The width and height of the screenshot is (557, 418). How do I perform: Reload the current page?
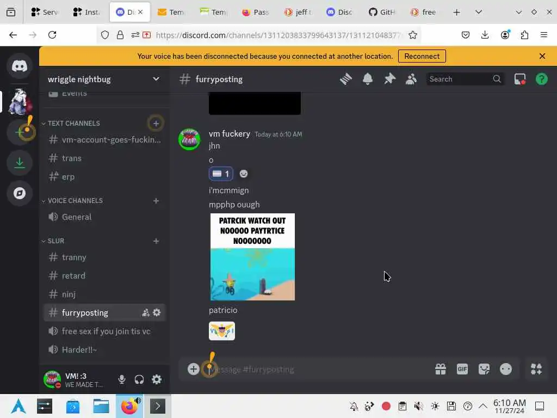click(x=52, y=35)
